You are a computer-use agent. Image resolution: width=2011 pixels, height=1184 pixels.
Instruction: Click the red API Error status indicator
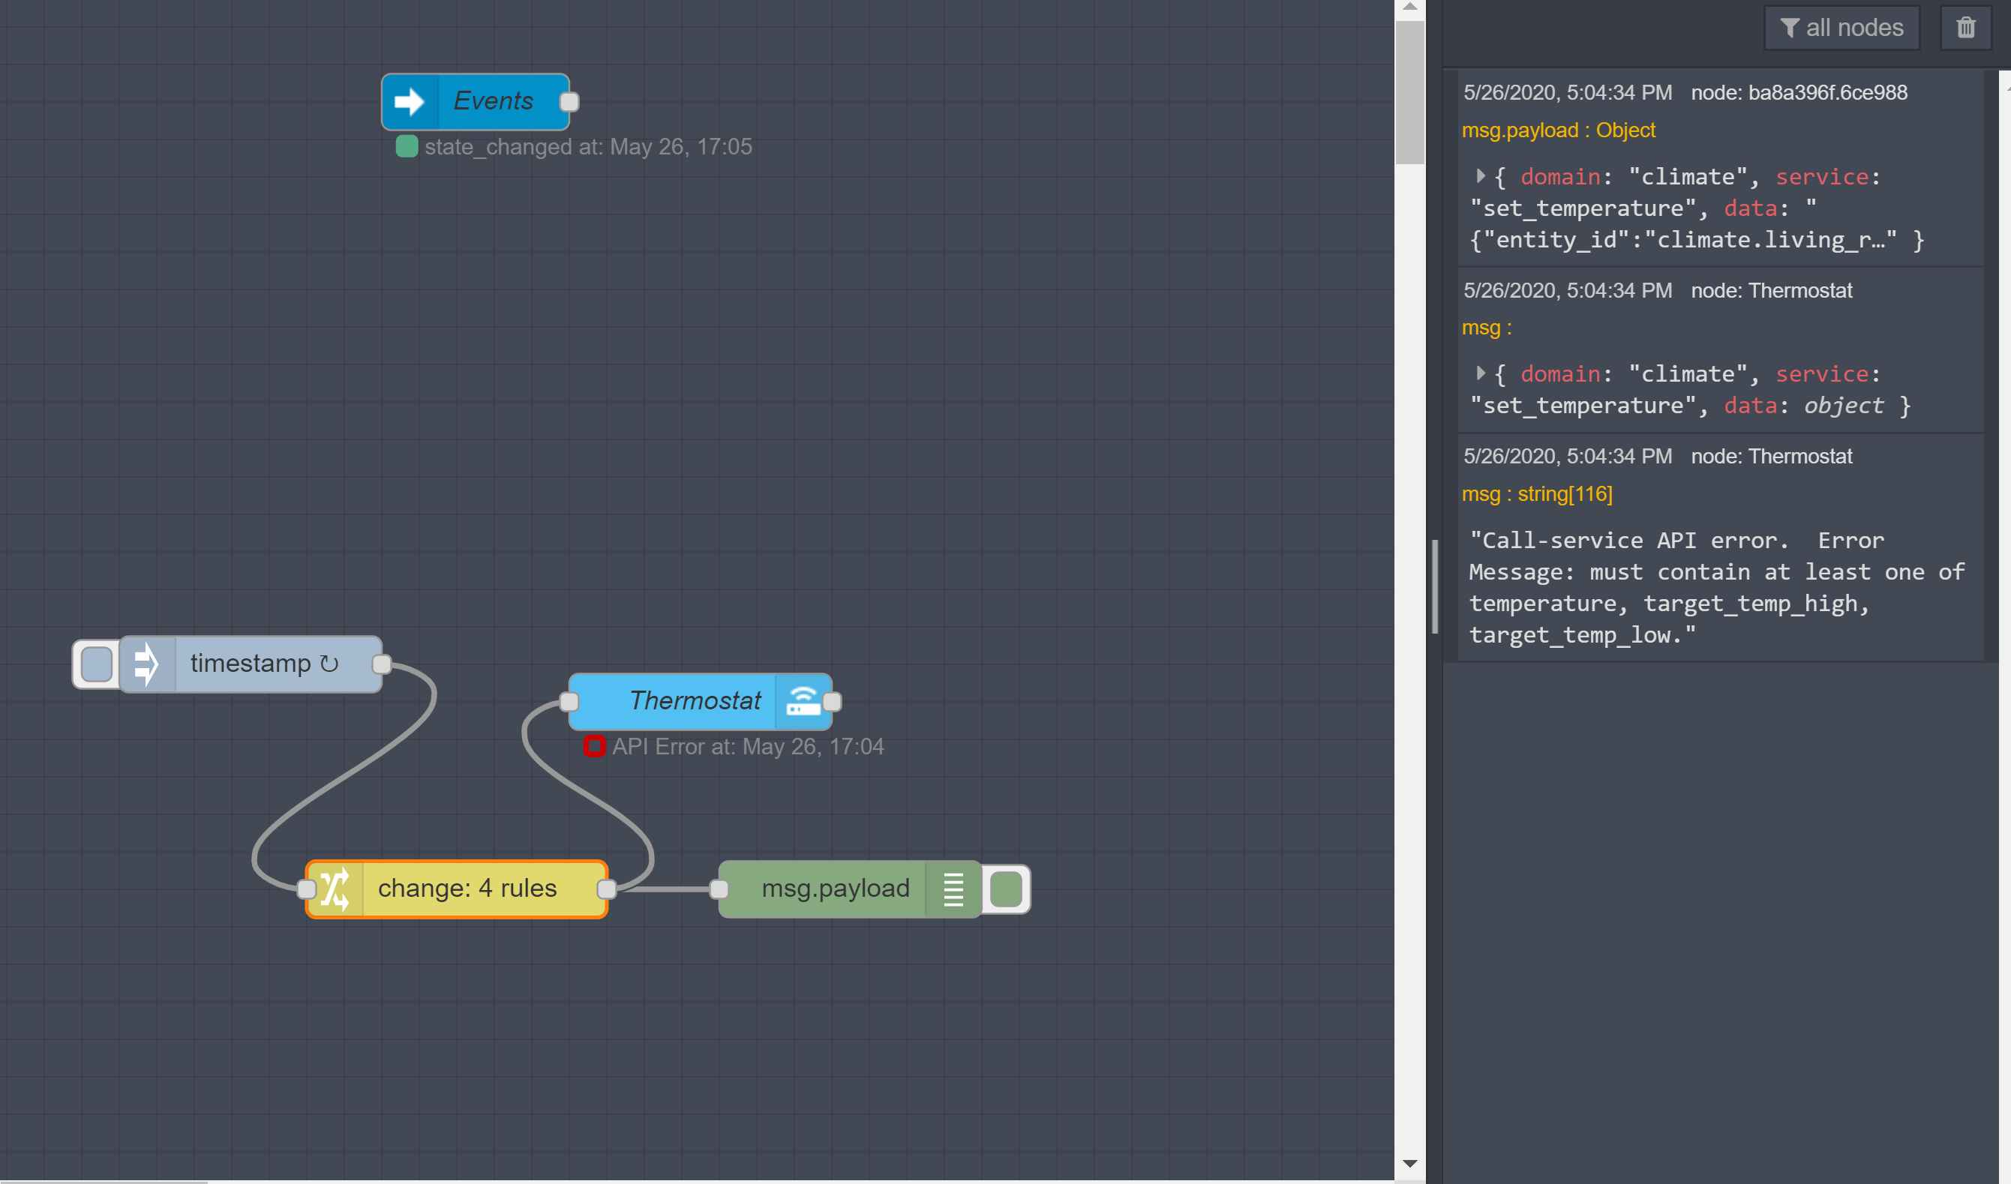coord(594,746)
